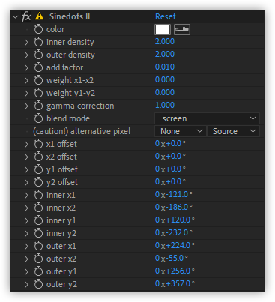Toggle stopwatch for blend mode
This screenshot has width=275, height=302.
(38, 118)
